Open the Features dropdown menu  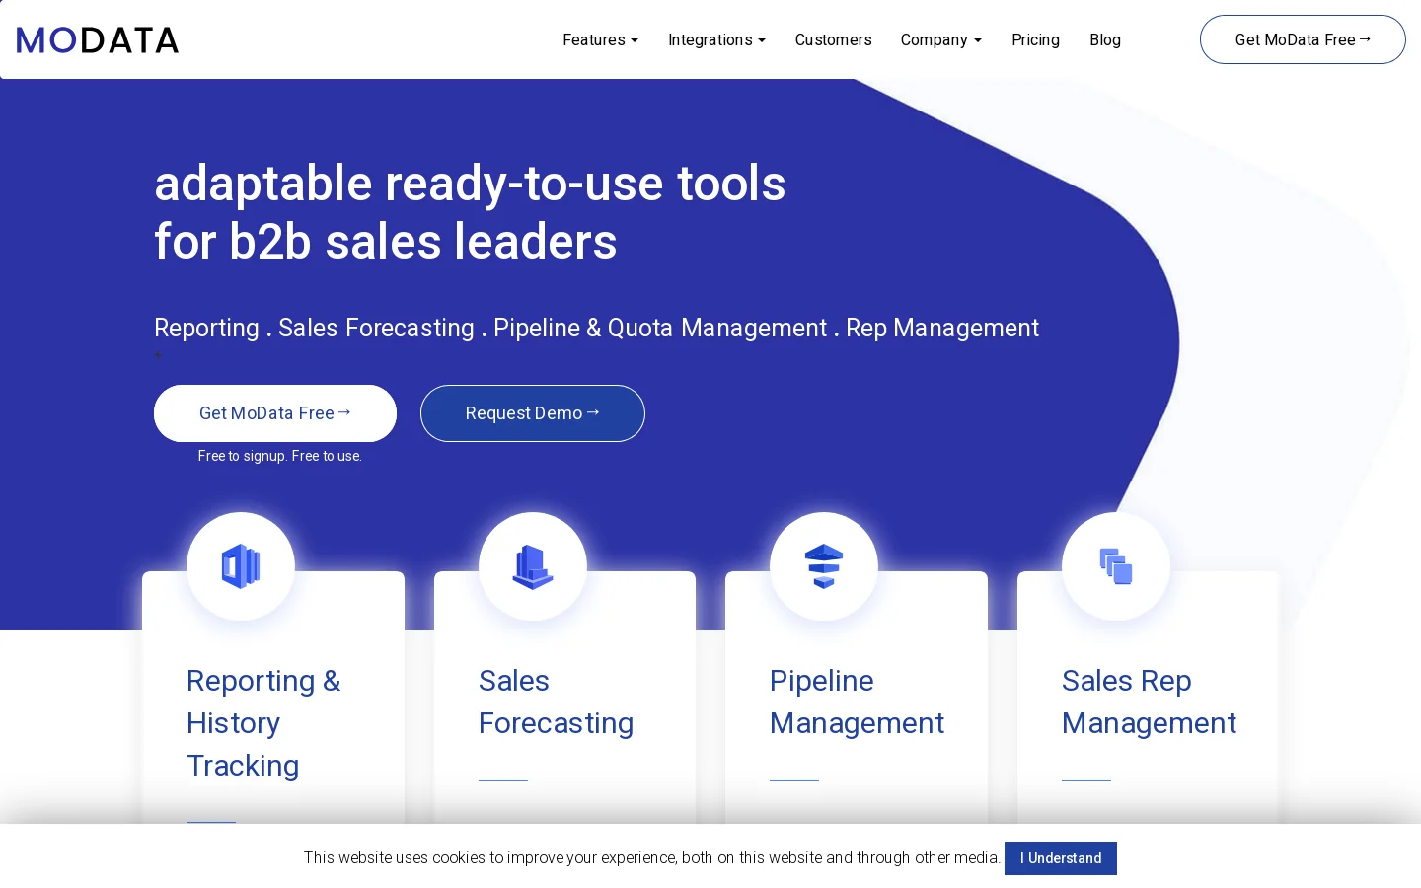[600, 40]
